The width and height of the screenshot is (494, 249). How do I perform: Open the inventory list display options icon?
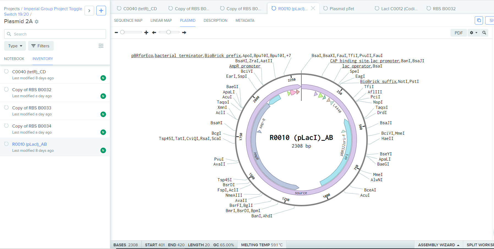(x=101, y=46)
